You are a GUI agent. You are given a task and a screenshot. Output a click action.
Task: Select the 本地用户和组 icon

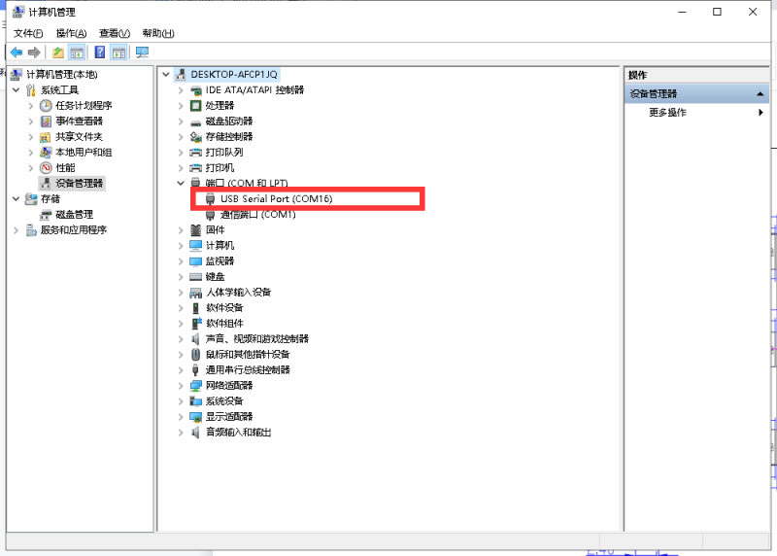46,153
